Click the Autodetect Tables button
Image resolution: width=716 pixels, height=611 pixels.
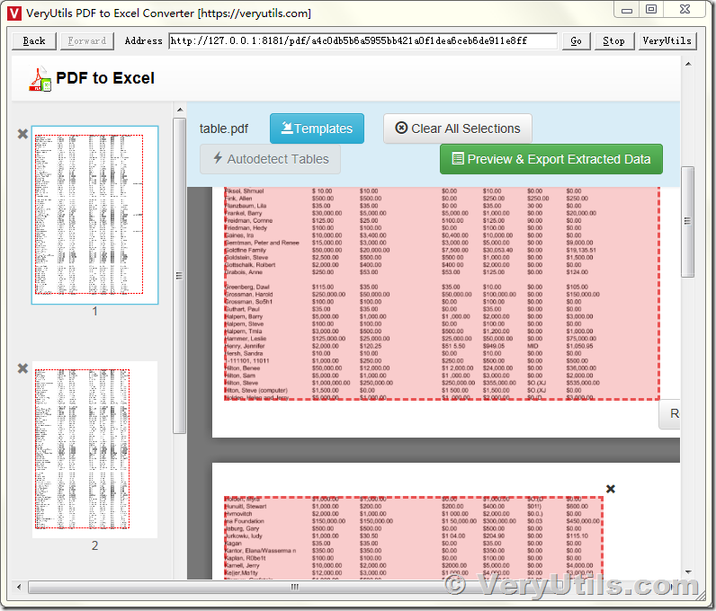tap(271, 159)
